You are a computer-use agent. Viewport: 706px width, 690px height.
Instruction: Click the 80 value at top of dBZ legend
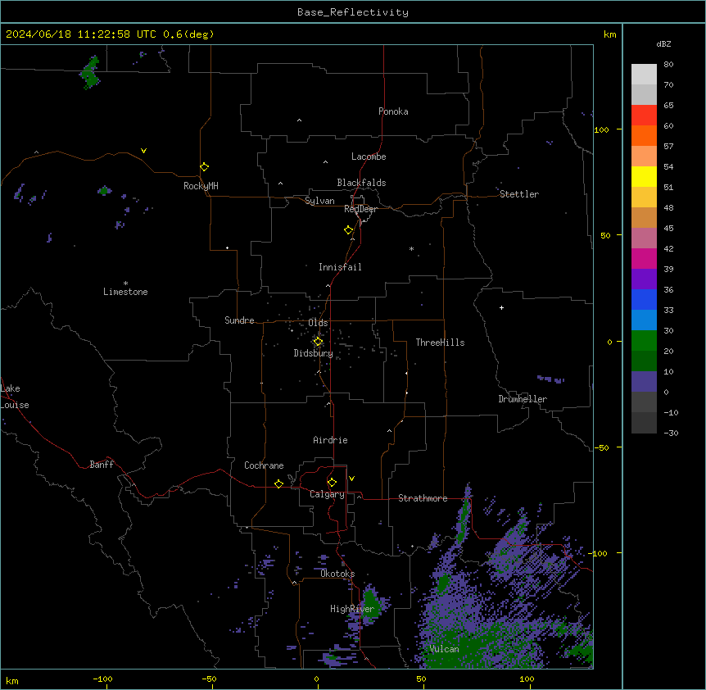[x=668, y=65]
